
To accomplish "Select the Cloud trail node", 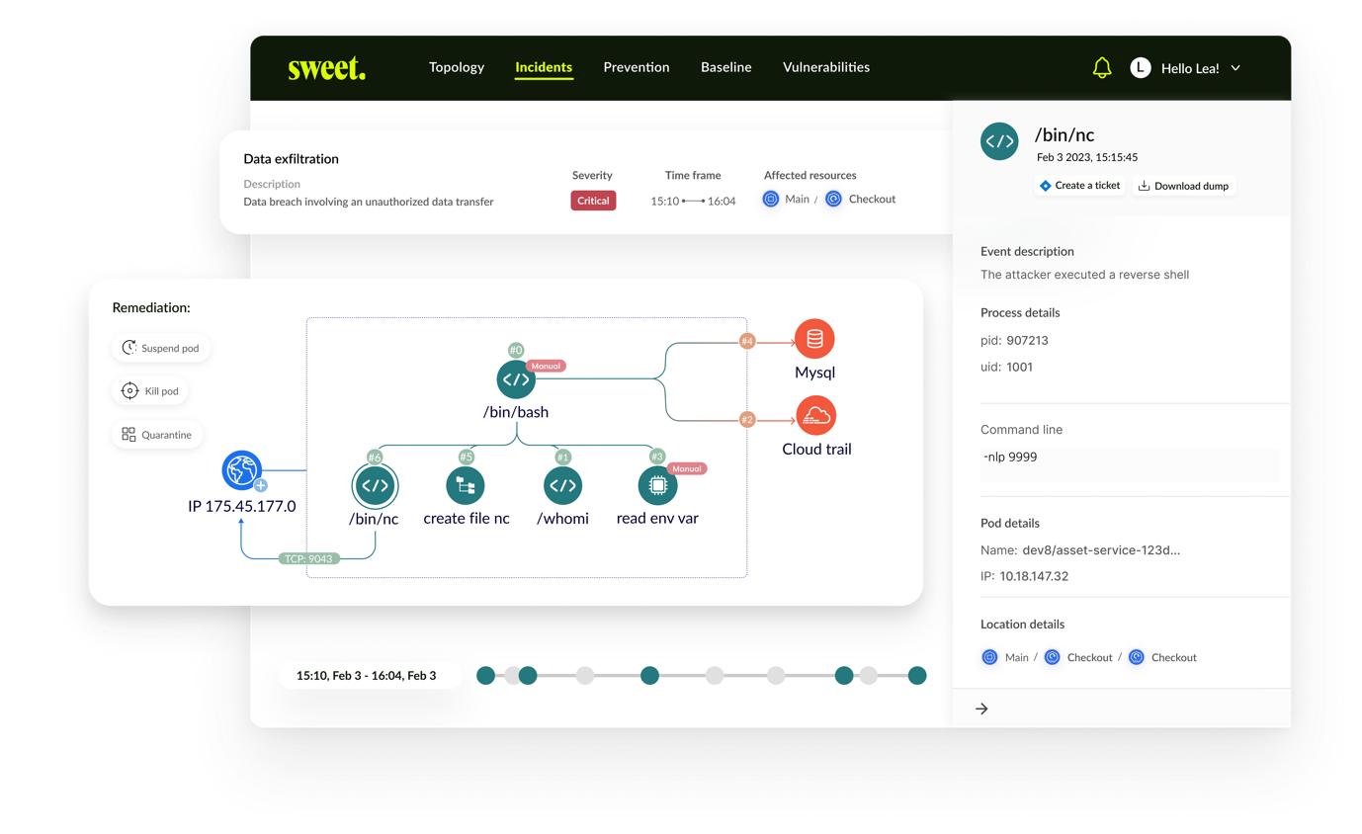I will (816, 415).
